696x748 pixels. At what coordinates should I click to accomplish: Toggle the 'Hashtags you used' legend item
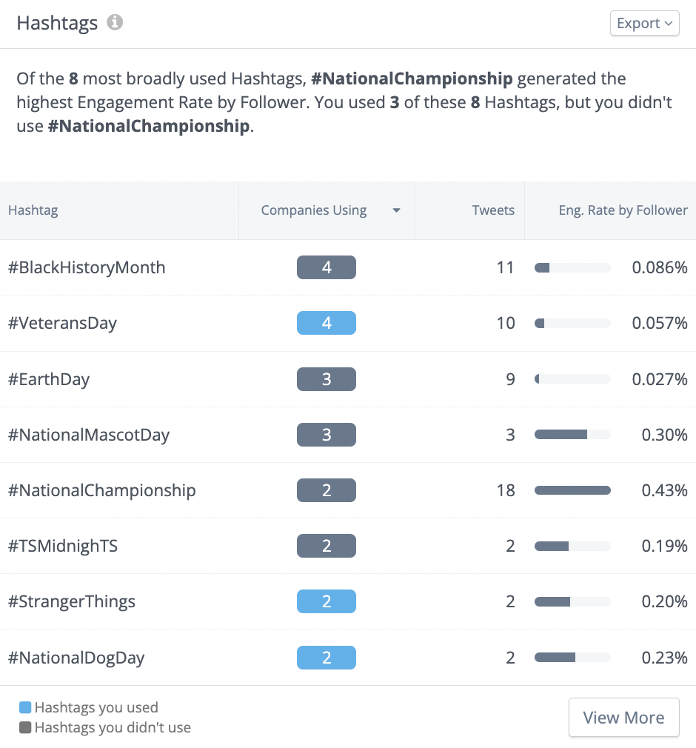[x=88, y=707]
